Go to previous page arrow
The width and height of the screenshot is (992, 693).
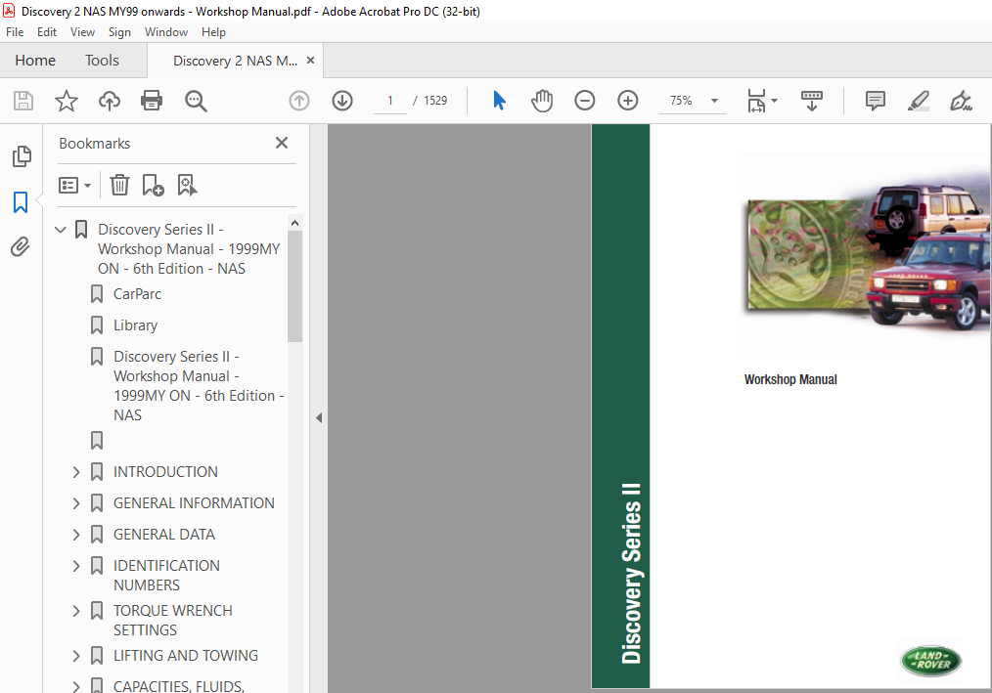(299, 101)
